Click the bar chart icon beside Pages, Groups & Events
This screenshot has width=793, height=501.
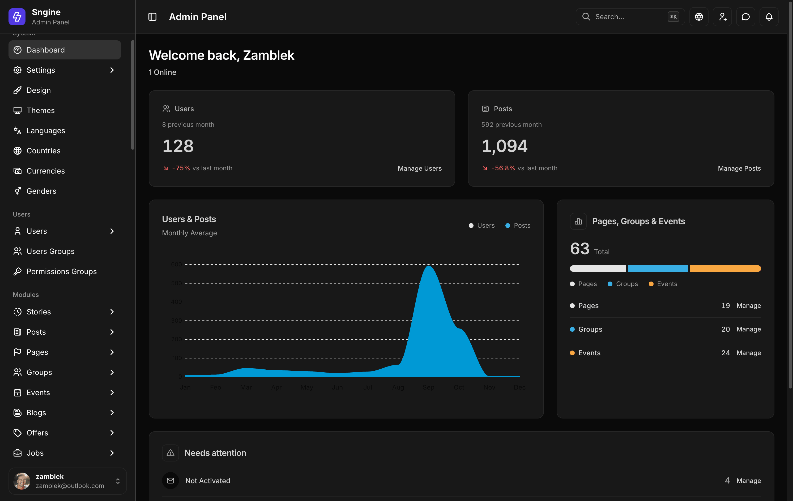[x=578, y=221]
